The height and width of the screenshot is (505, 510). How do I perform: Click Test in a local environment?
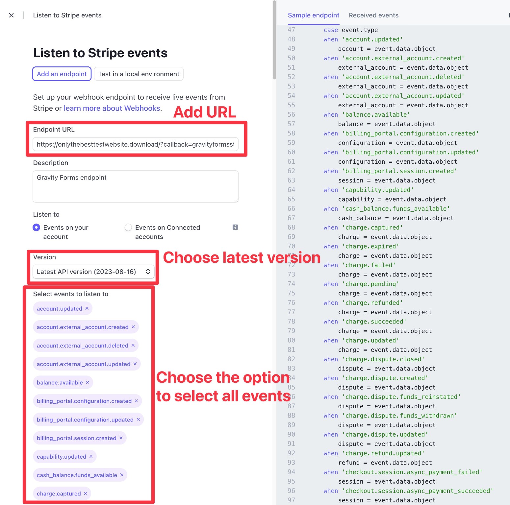(139, 74)
